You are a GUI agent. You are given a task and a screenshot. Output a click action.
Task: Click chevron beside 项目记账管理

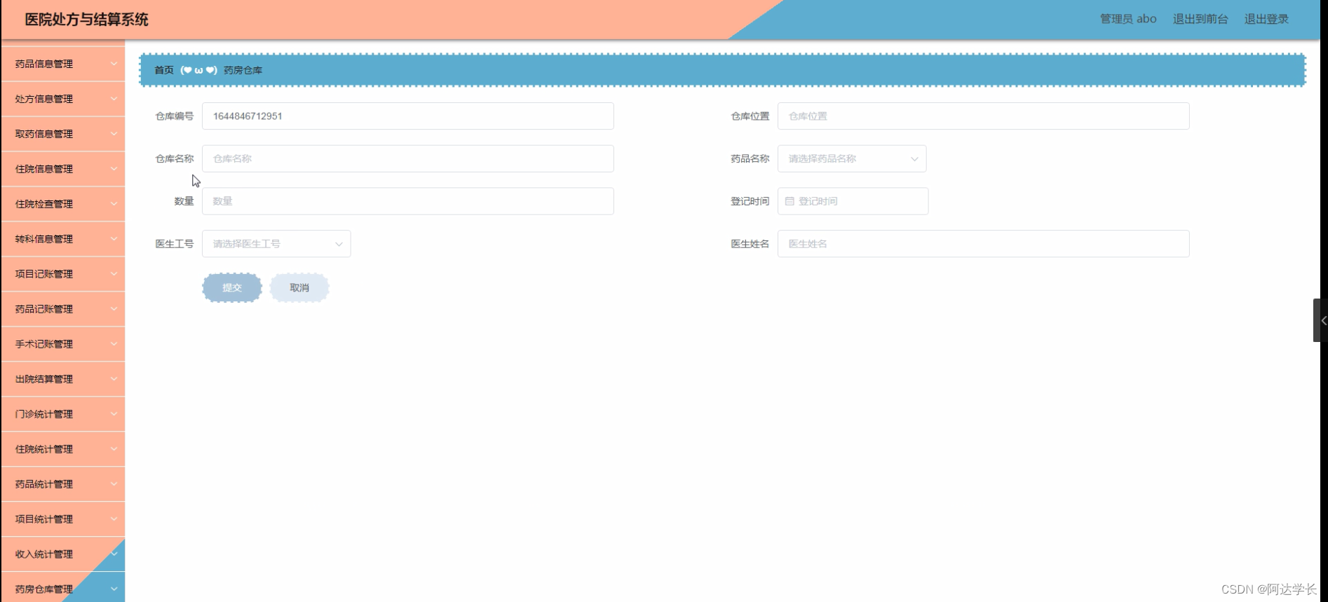pyautogui.click(x=114, y=274)
